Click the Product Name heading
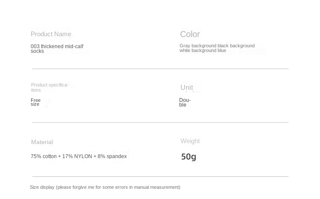The width and height of the screenshot is (320, 199). pos(51,34)
